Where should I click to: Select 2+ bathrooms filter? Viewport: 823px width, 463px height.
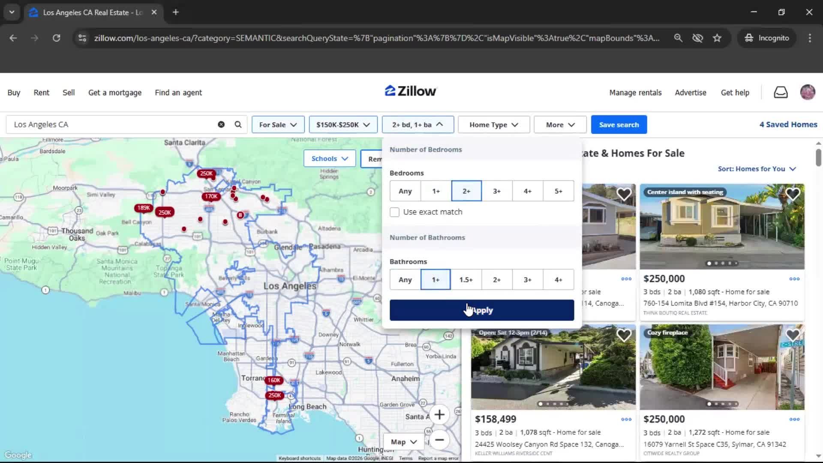click(497, 279)
